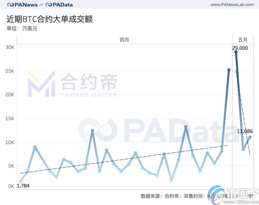The width and height of the screenshot is (259, 205).
Task: Click the highest data point labeled 29,000
Action: tap(236, 52)
